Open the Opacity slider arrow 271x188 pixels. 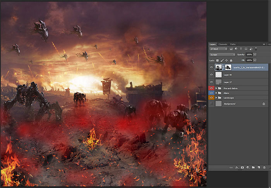(x=255, y=55)
